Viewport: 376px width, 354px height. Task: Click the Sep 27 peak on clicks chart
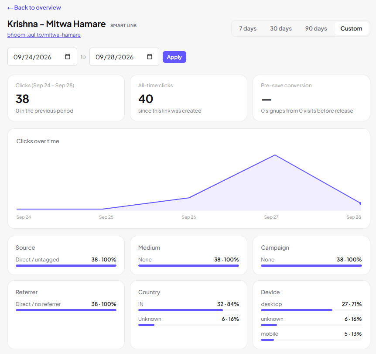[275, 155]
